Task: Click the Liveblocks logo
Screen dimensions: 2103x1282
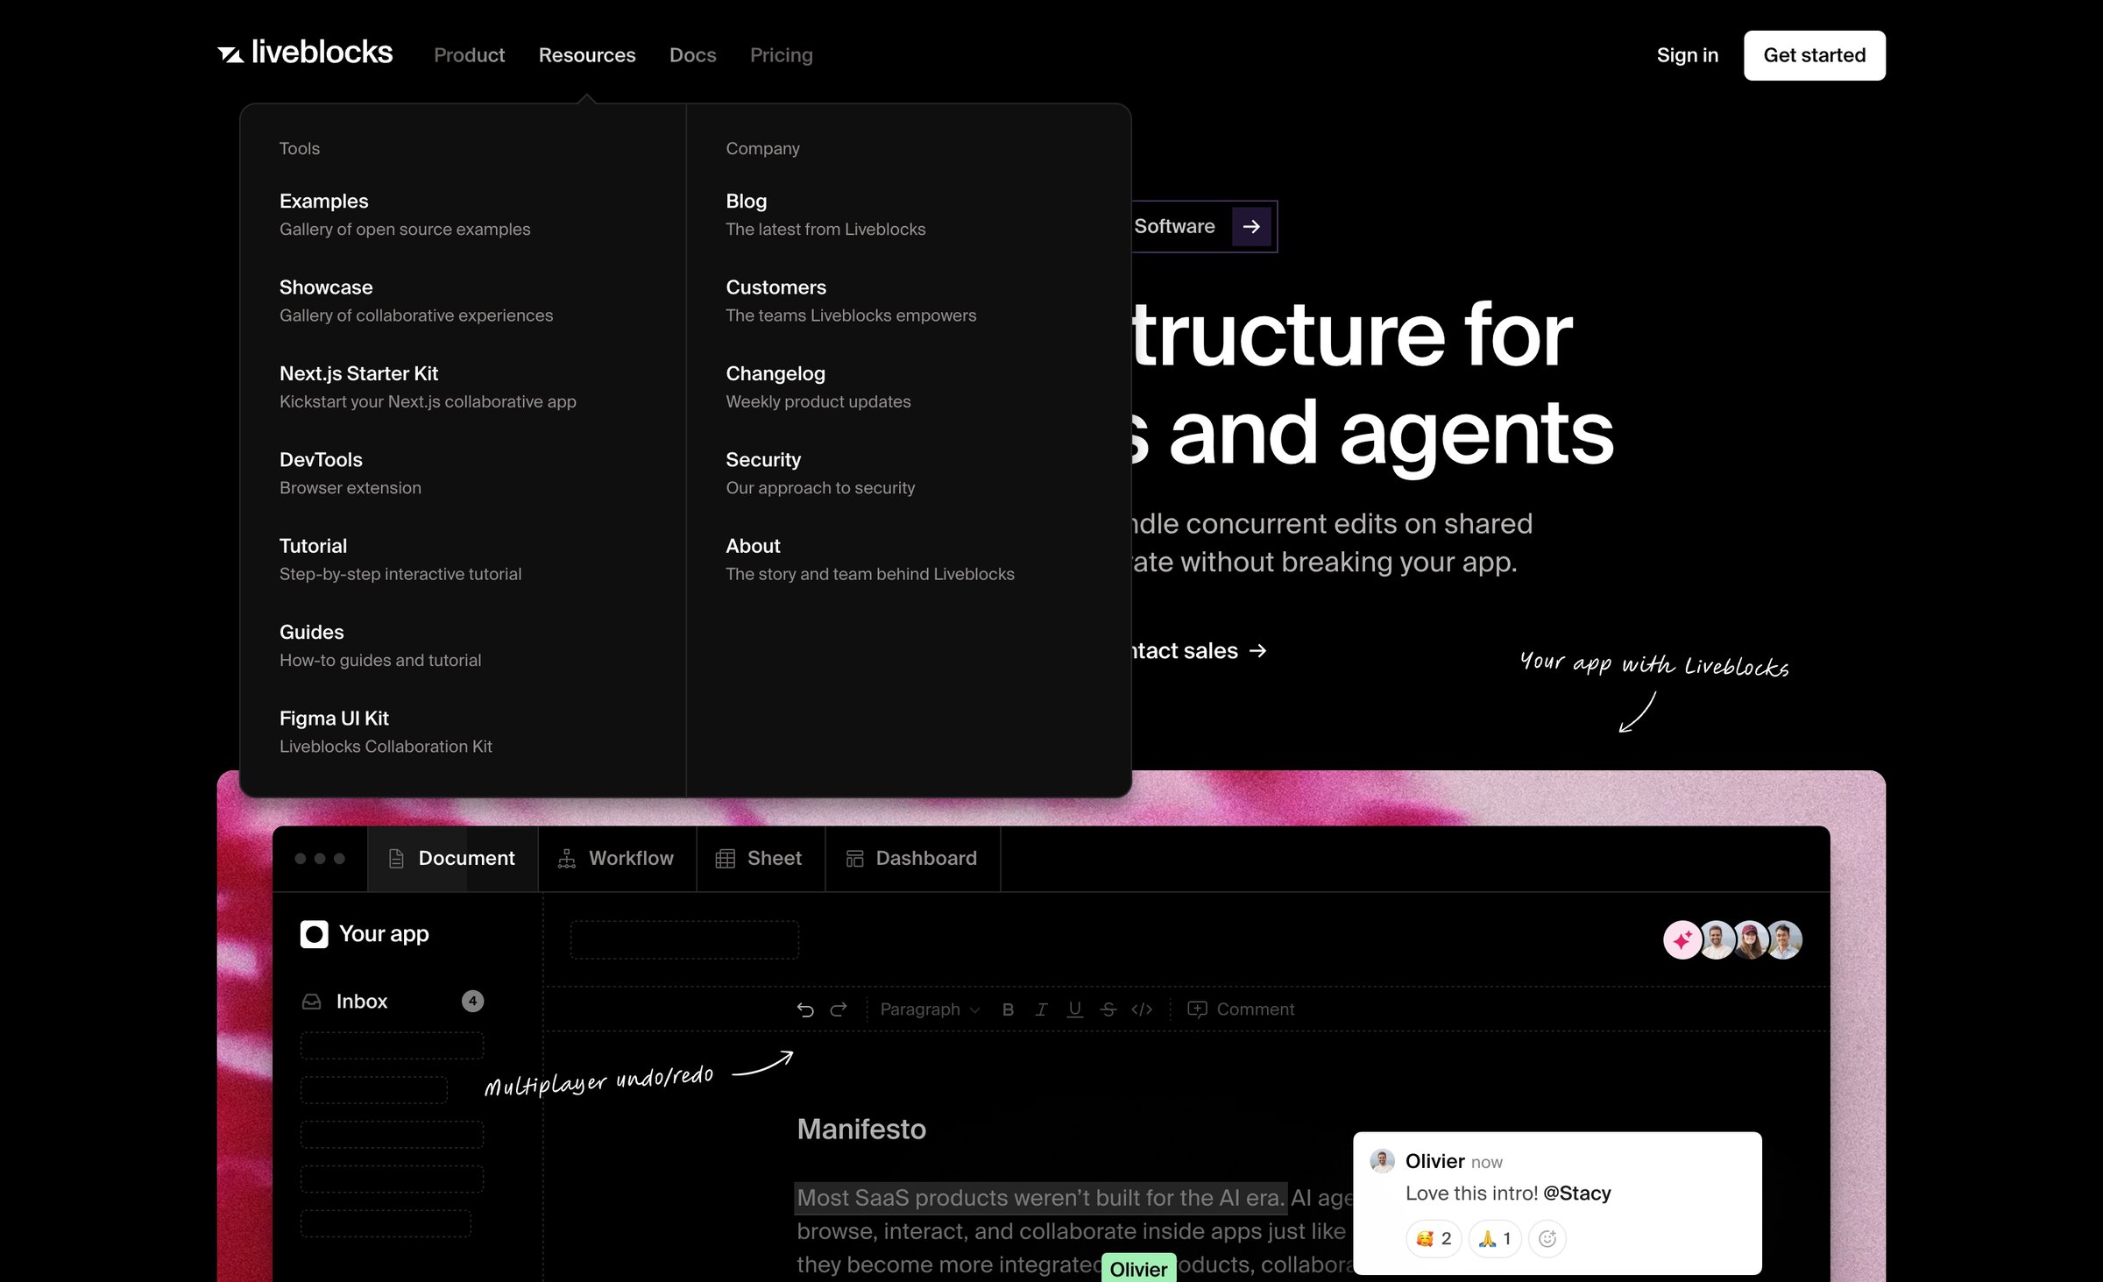Action: pos(305,53)
